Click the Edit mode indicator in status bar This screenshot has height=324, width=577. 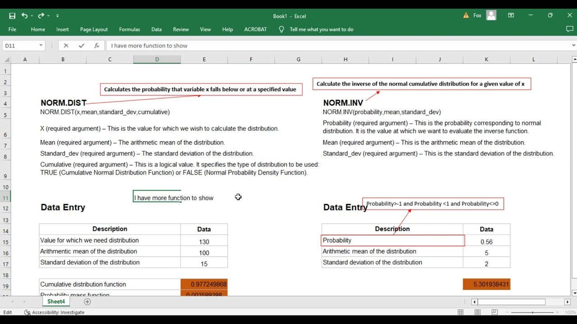click(8, 312)
